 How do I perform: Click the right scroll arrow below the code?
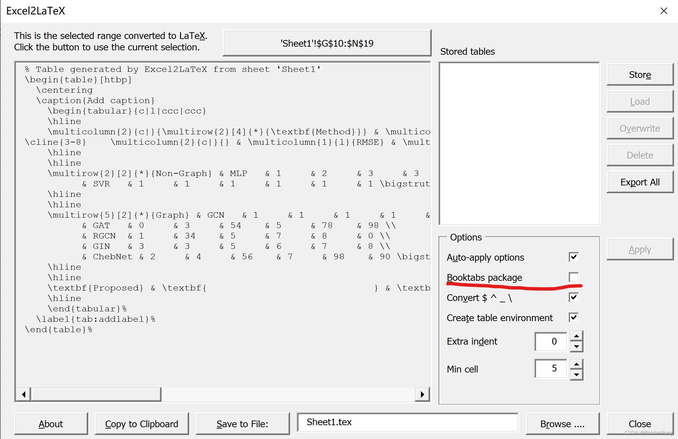click(x=423, y=394)
